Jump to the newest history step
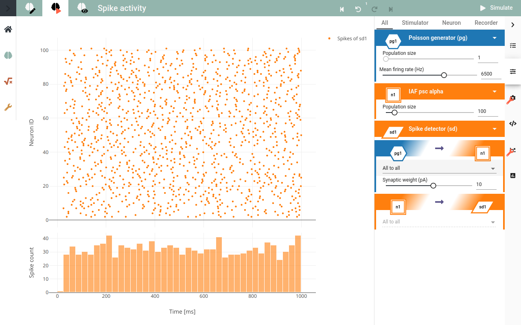The image size is (521, 325). click(x=391, y=9)
